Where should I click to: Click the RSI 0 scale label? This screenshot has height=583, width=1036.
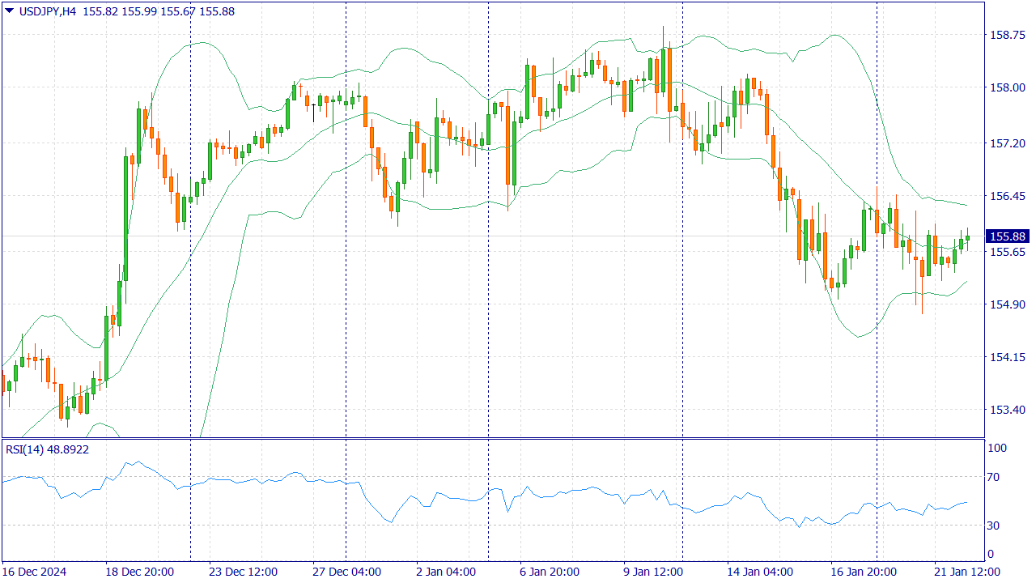pyautogui.click(x=991, y=555)
